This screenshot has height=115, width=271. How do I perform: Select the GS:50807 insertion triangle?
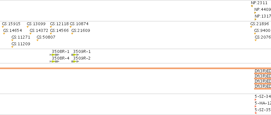click(x=38, y=40)
